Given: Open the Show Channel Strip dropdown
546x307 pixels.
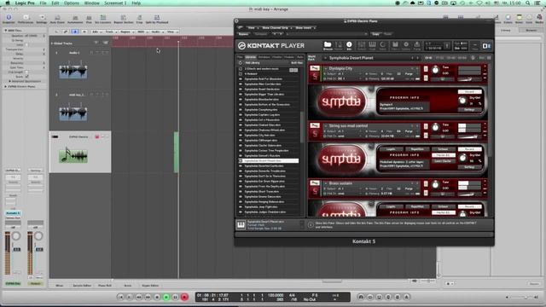Looking at the screenshot, I should 276,28.
